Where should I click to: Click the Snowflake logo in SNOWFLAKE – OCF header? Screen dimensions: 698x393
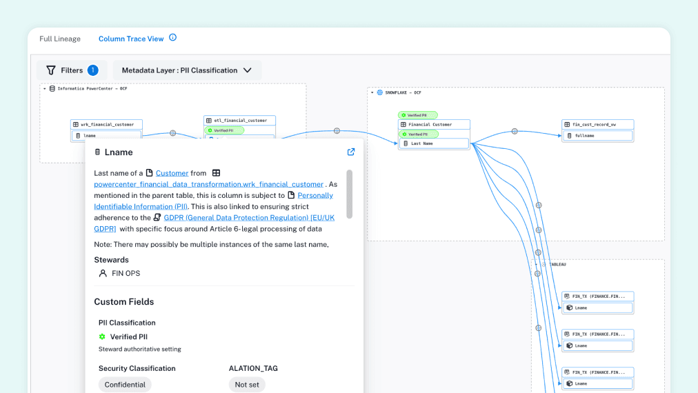pyautogui.click(x=379, y=92)
